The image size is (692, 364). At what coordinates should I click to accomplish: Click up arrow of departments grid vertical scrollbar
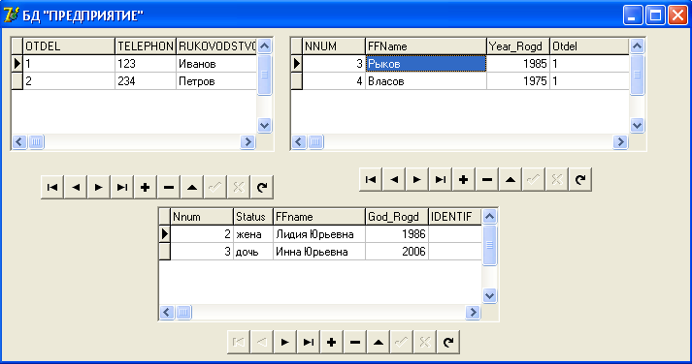pyautogui.click(x=264, y=45)
